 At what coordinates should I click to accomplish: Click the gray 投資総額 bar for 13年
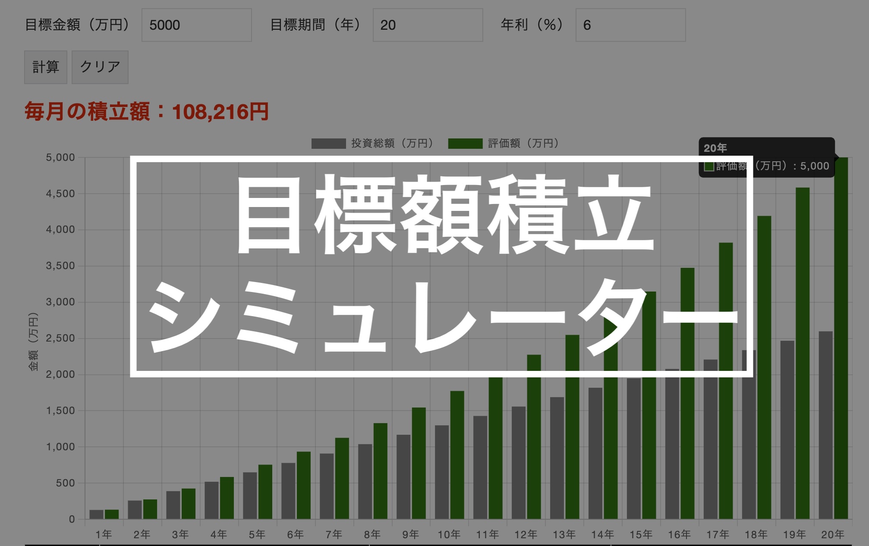557,458
